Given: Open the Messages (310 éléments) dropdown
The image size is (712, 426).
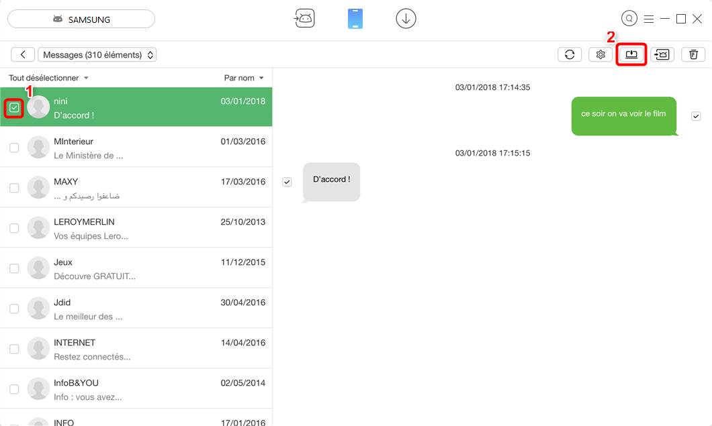Looking at the screenshot, I should pyautogui.click(x=97, y=55).
